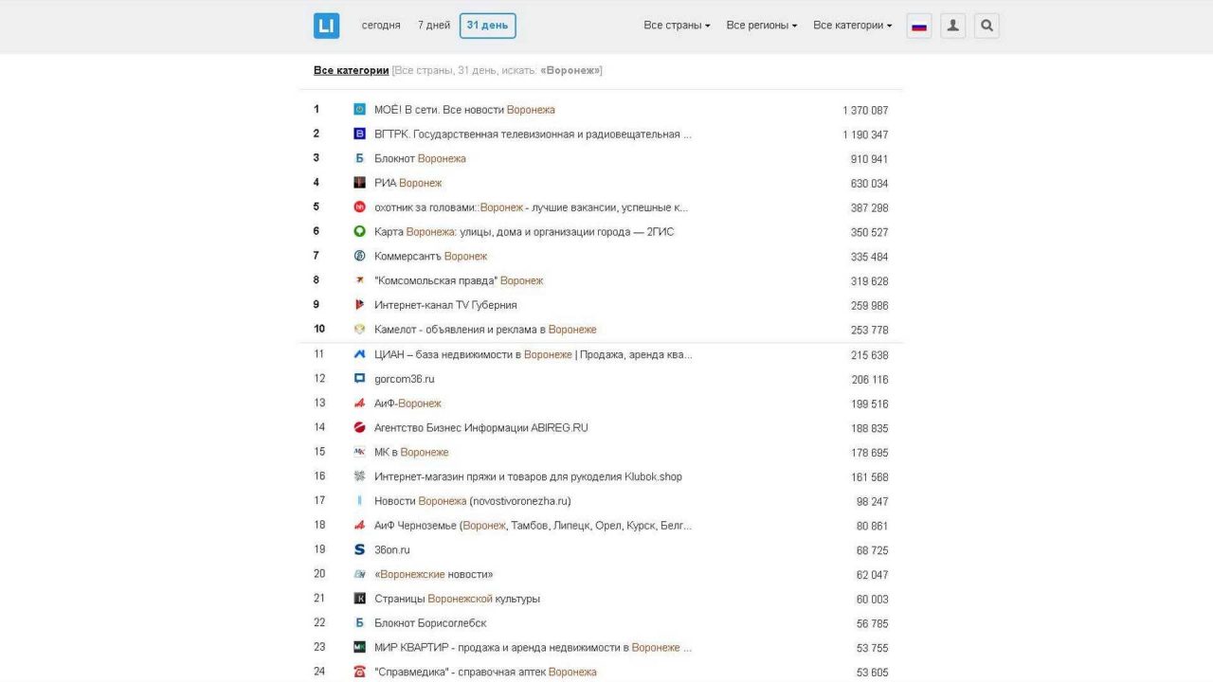Click the ABIREG.RU row favicon
The height and width of the screenshot is (682, 1213).
coord(359,428)
